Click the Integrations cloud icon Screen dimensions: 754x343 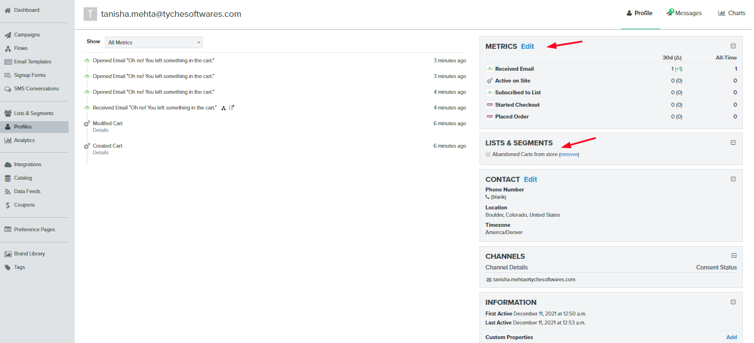8,164
